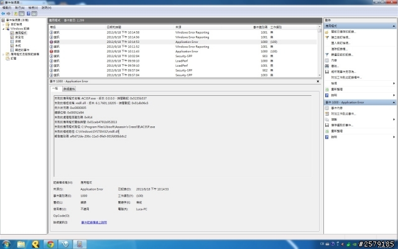Click the event list scrollbar up arrow

click(x=320, y=26)
